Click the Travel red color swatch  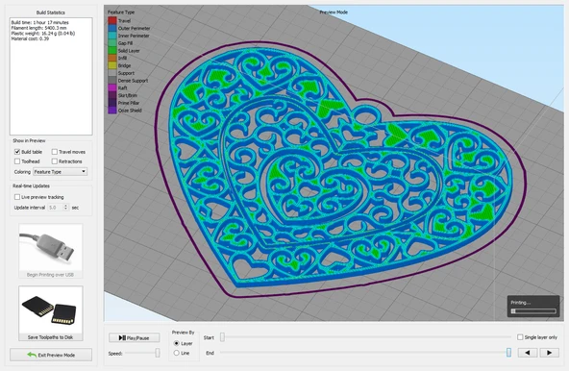[112, 21]
